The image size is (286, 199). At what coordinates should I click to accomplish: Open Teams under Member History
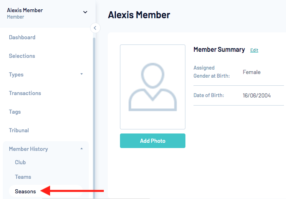(23, 177)
